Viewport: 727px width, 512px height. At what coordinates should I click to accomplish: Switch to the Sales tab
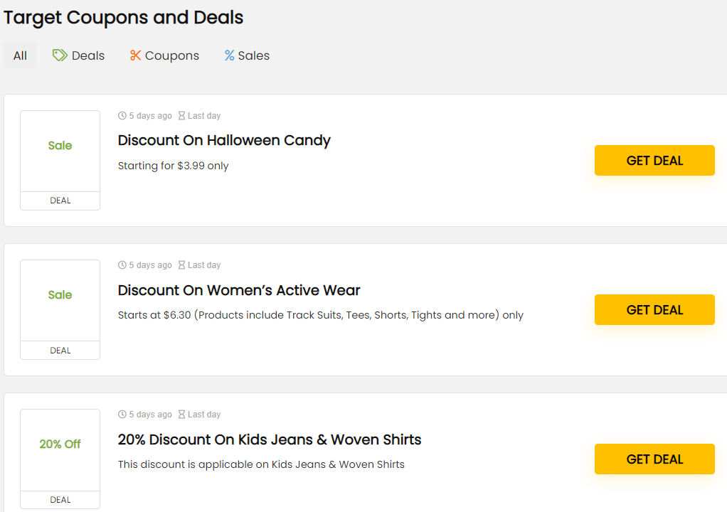(247, 55)
